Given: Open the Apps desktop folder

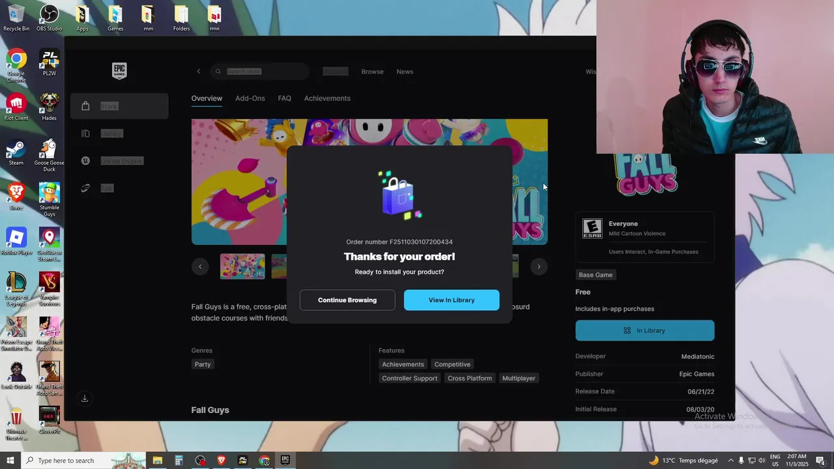Looking at the screenshot, I should coord(82,18).
